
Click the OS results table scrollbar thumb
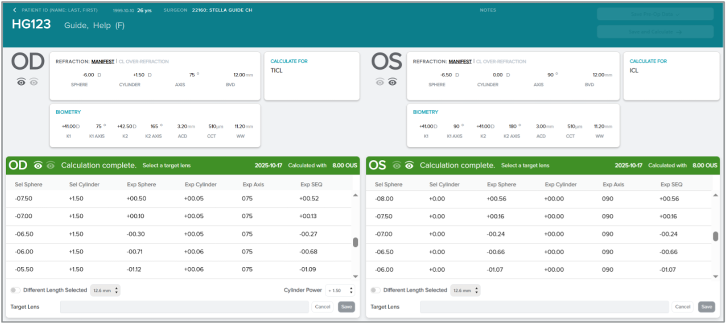[x=715, y=236]
